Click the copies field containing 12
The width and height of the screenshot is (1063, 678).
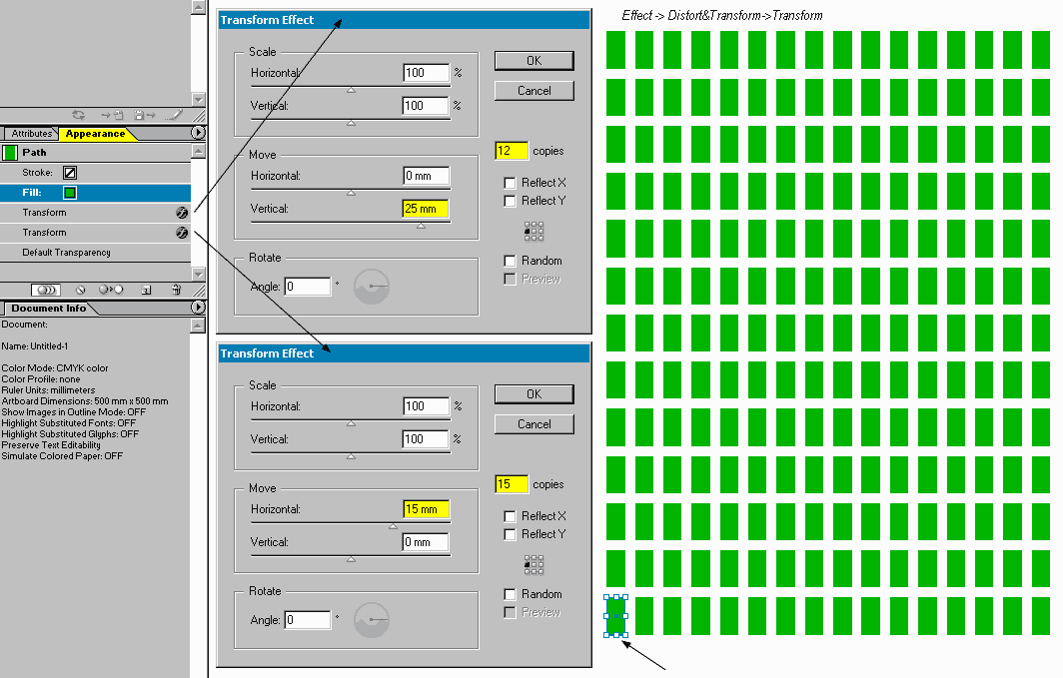[x=512, y=151]
